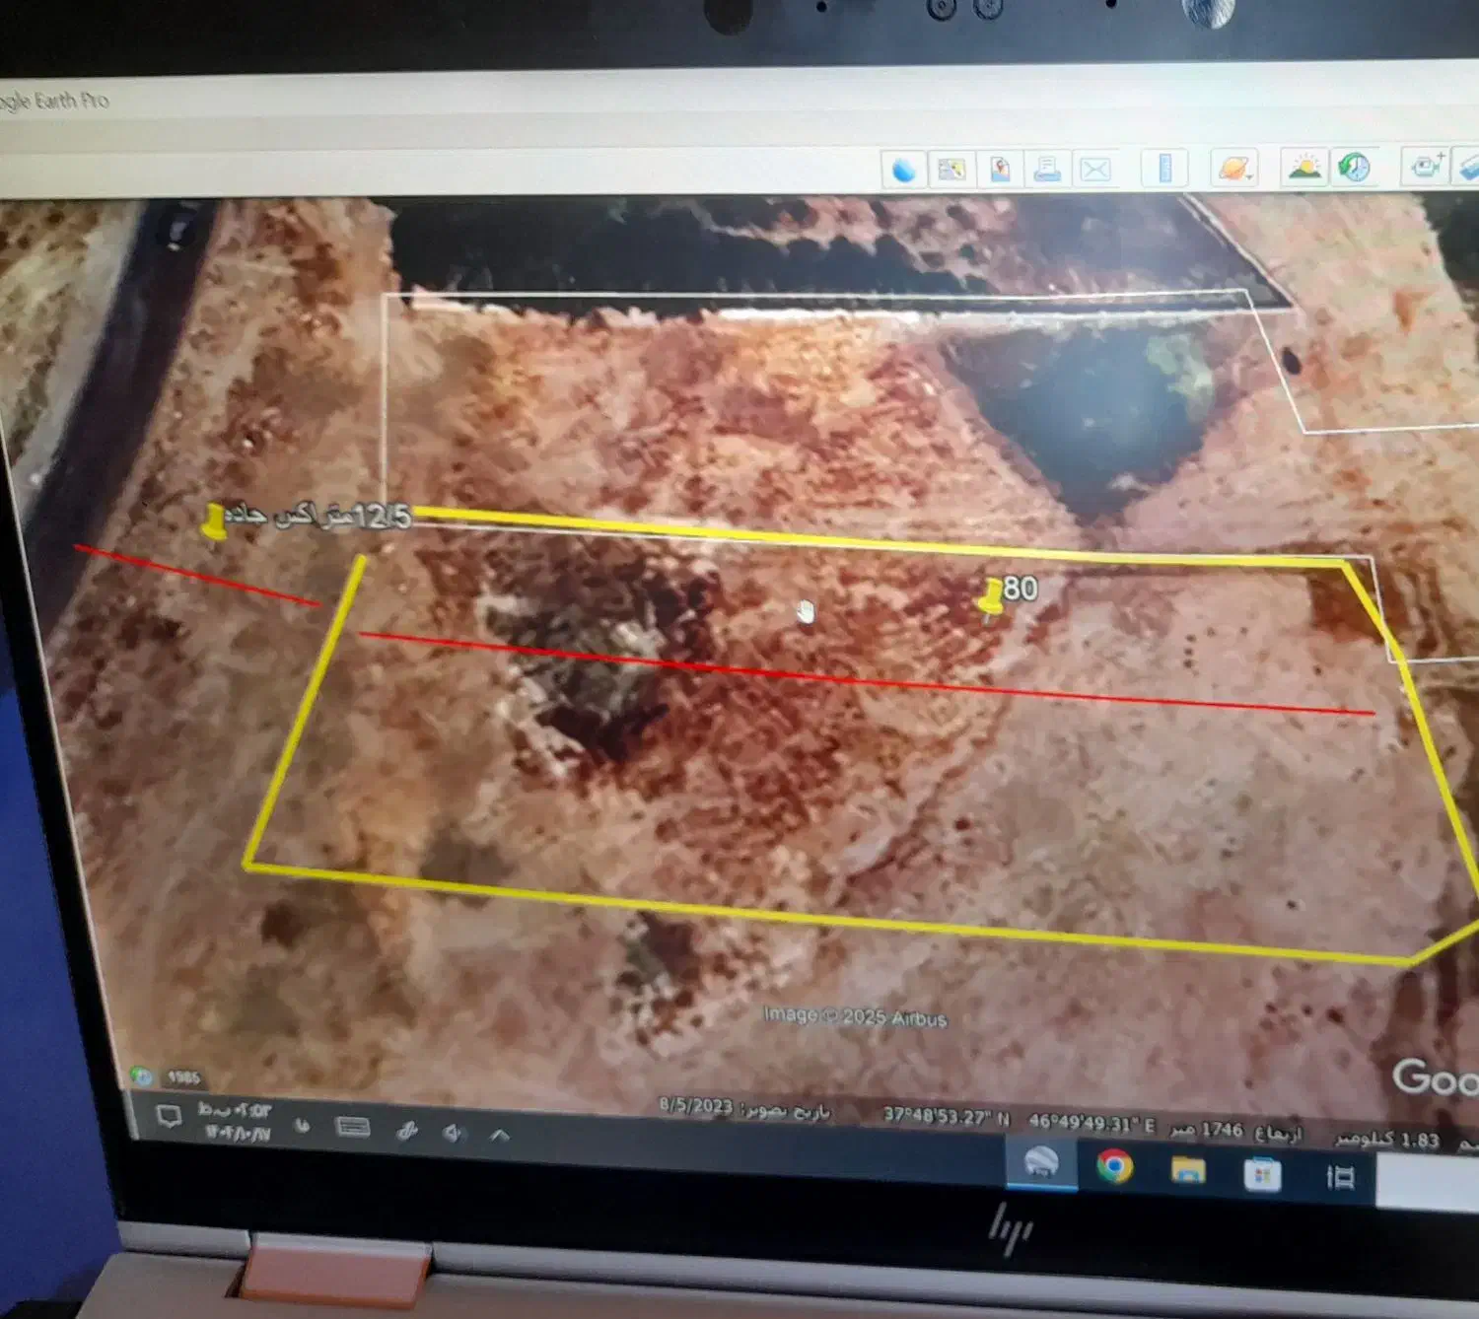Email the view using envelope icon

[1095, 170]
